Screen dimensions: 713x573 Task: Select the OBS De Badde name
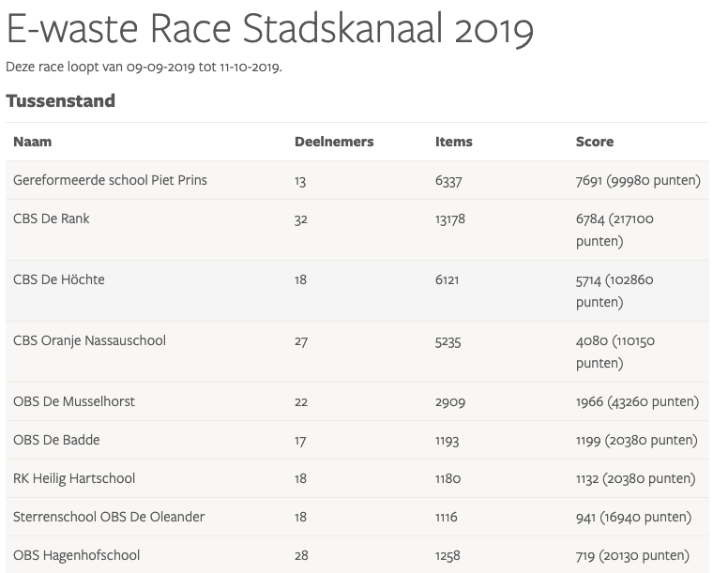56,440
